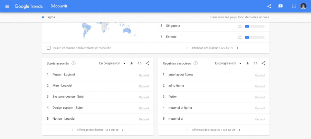Go to previous page of queries
The image size is (311, 139).
click(188, 130)
